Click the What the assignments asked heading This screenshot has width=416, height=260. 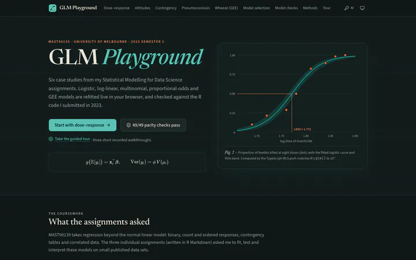coord(99,222)
